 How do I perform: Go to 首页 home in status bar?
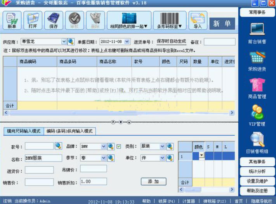[239, 201]
